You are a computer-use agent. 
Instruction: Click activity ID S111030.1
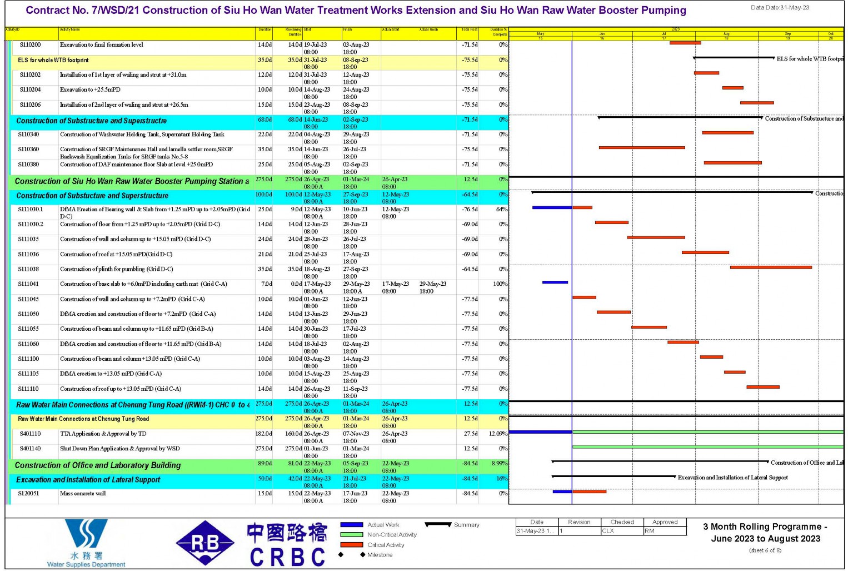31,210
